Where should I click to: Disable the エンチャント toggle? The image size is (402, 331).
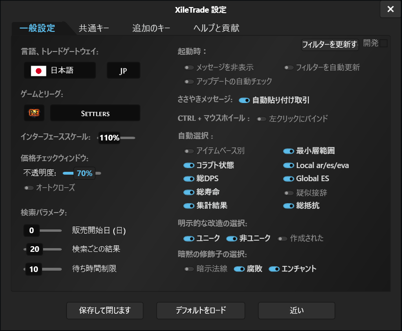click(274, 269)
